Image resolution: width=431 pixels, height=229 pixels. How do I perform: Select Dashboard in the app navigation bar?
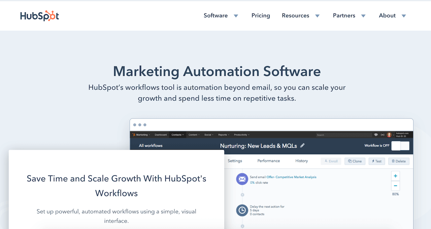coord(161,135)
